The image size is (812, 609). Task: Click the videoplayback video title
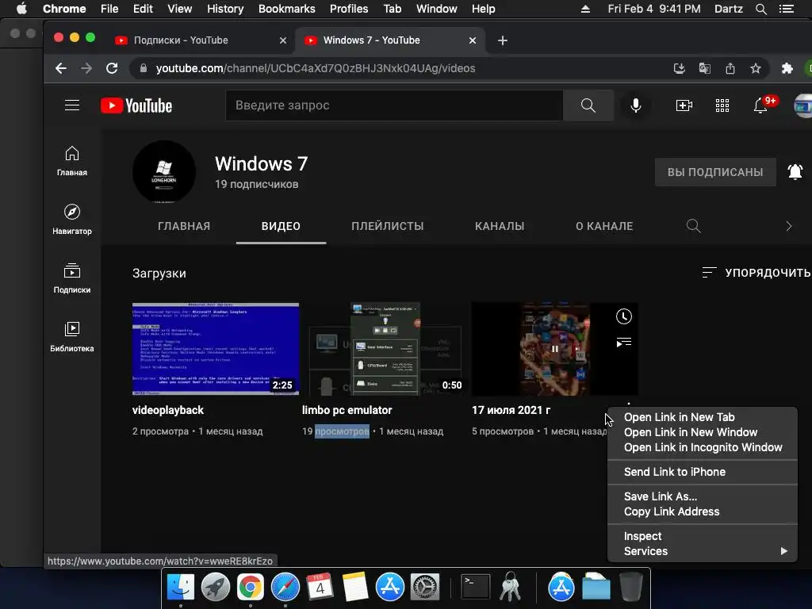[x=168, y=410]
